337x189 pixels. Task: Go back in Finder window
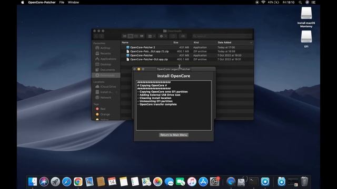click(96, 36)
